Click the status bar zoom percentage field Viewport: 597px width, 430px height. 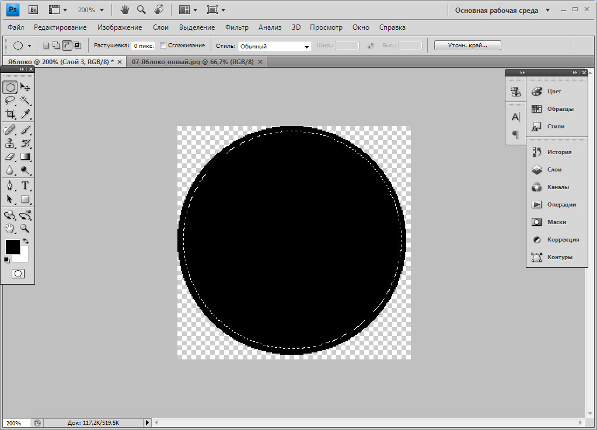16,423
